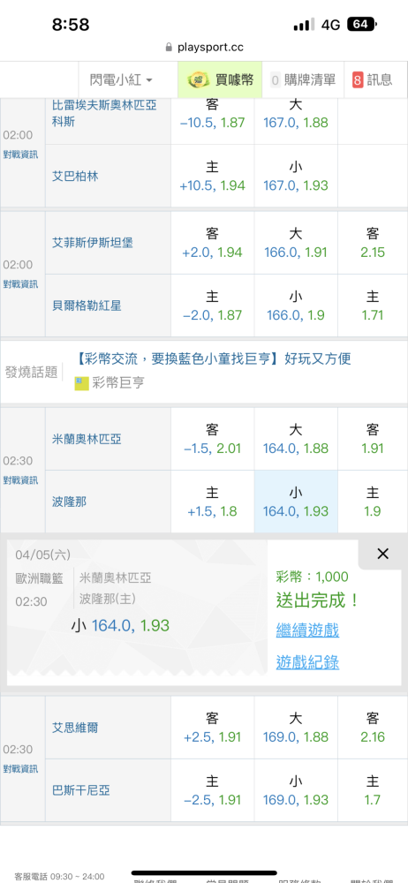Open 對戰資訊 for the 艾菲斯伊斯坦堡 game
This screenshot has height=883, width=408.
(21, 283)
